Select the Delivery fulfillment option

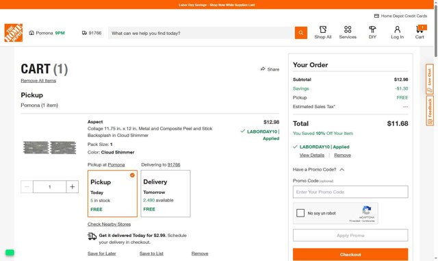point(166,194)
